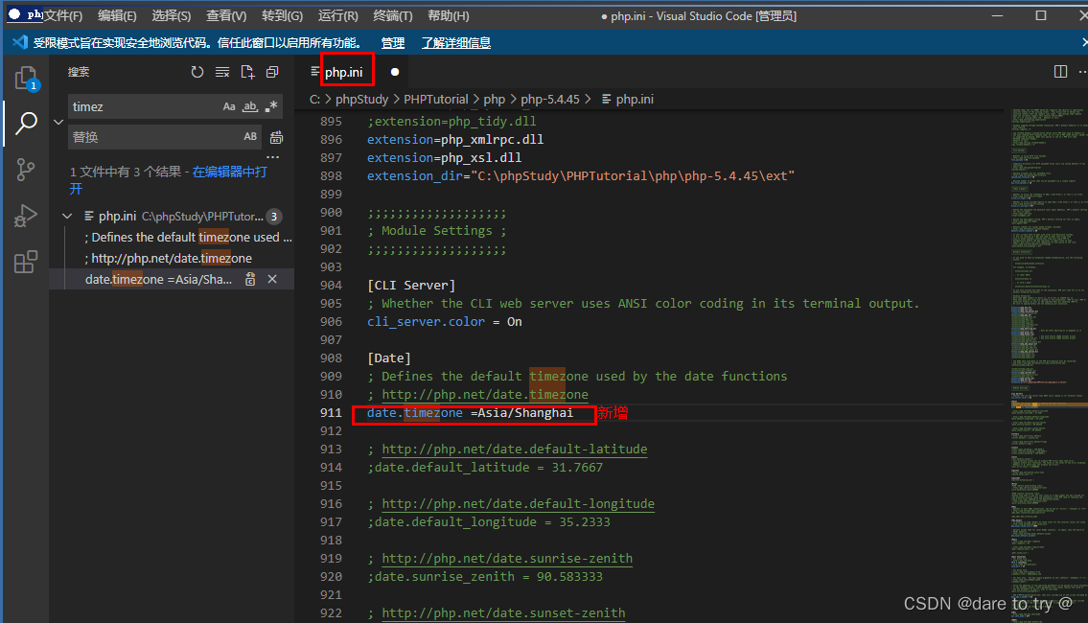Click link php.net/date.default-longitude
This screenshot has width=1088, height=623.
pyautogui.click(x=519, y=504)
